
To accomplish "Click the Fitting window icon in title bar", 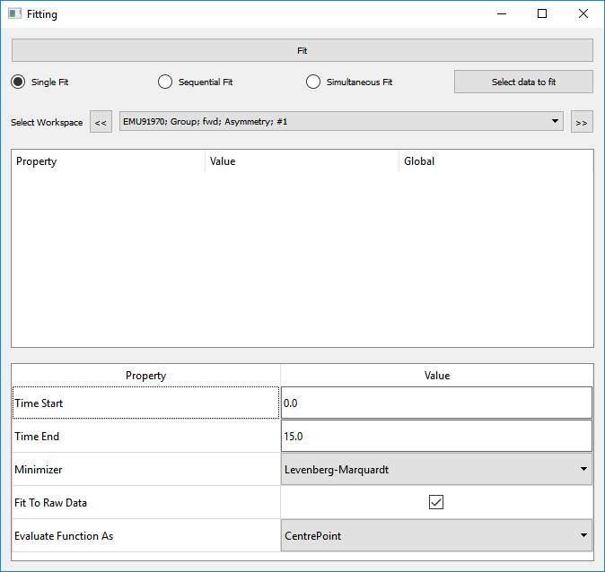I will pyautogui.click(x=14, y=14).
